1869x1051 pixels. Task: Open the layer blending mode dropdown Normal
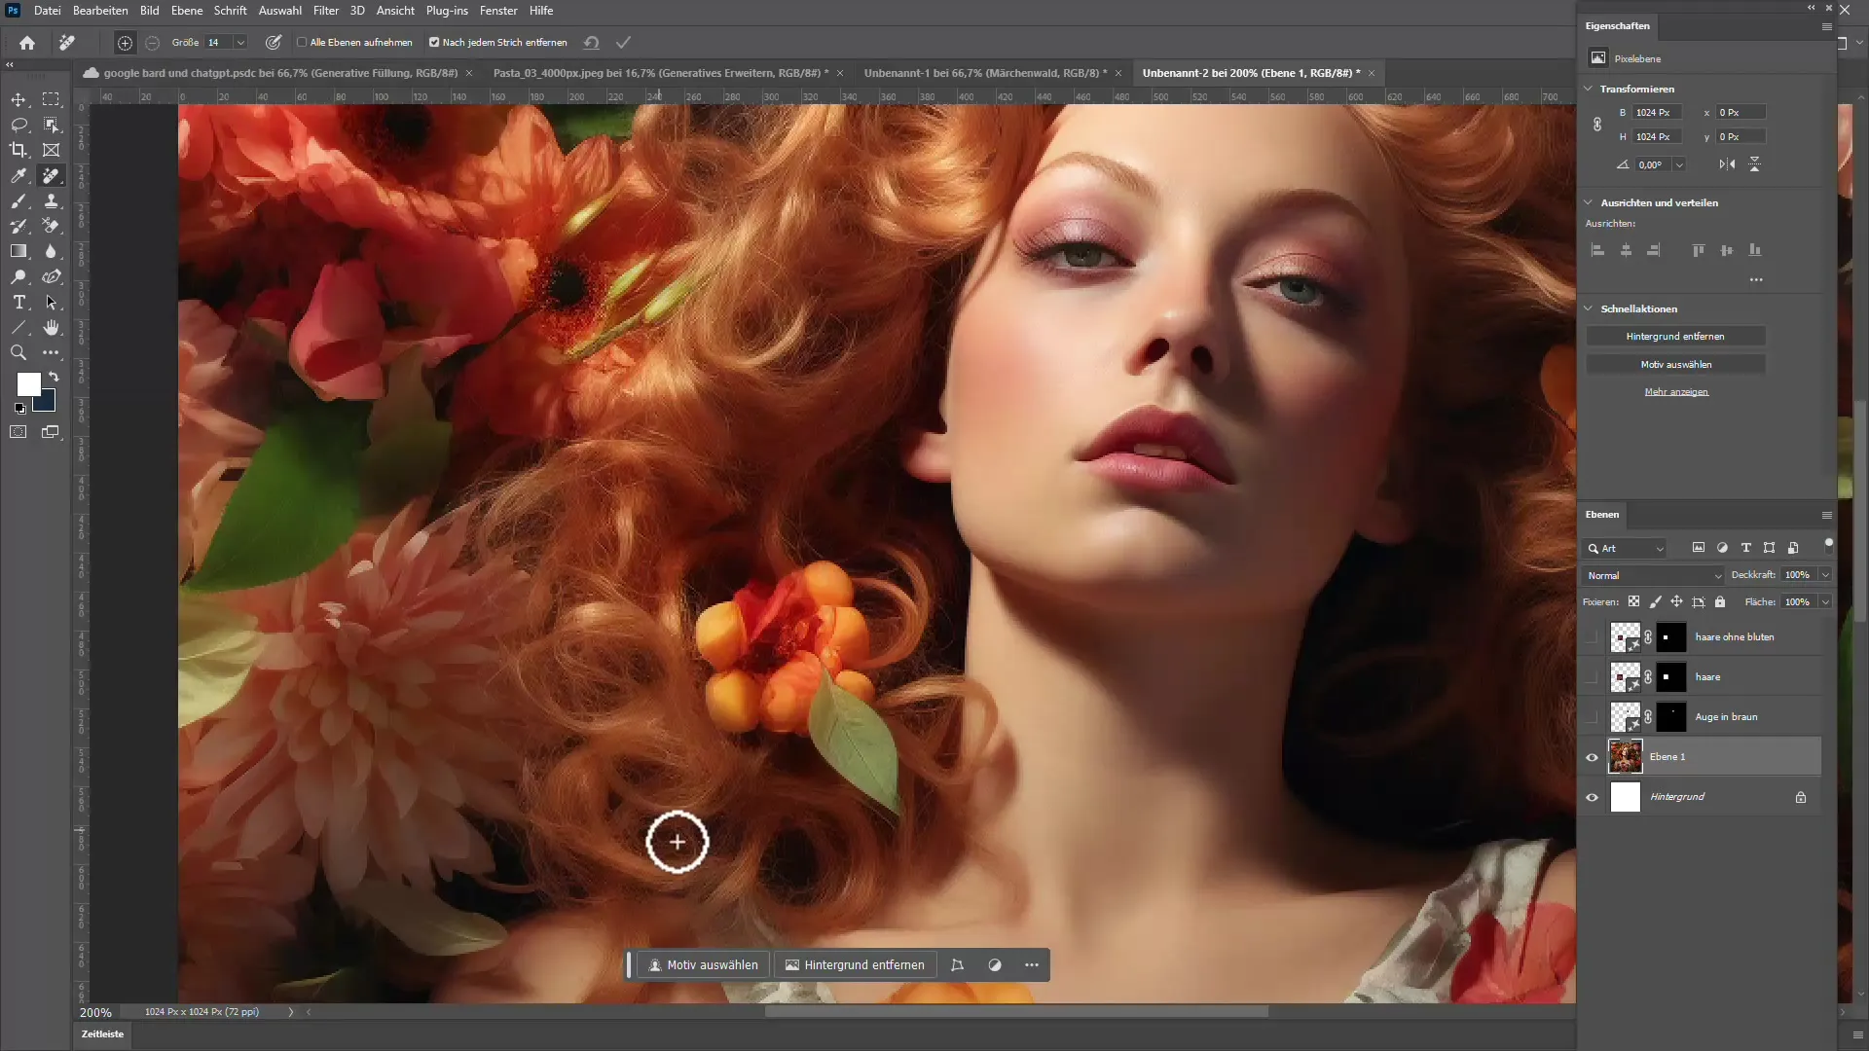[1650, 575]
